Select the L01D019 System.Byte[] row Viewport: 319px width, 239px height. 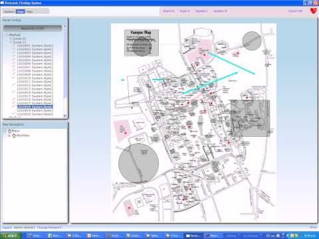[x=35, y=110]
